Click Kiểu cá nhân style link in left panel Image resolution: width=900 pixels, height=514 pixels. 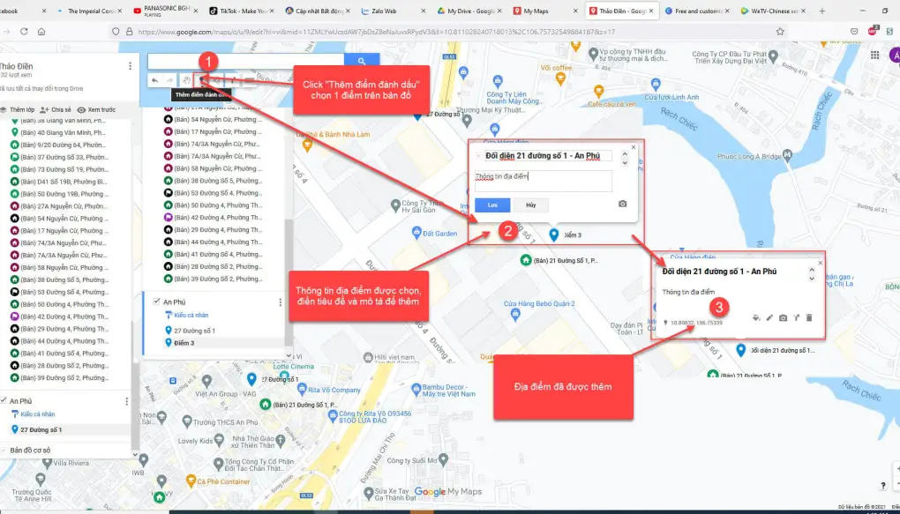tap(37, 414)
